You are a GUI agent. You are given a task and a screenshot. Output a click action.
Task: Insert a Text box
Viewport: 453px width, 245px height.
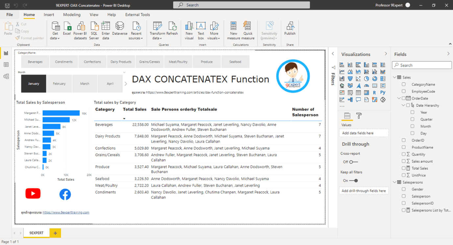(x=201, y=29)
